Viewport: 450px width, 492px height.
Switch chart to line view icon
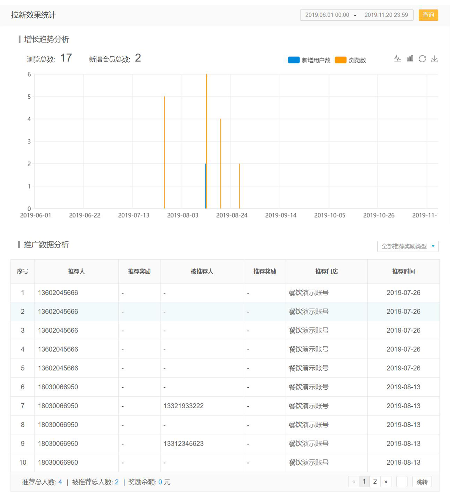pos(397,59)
